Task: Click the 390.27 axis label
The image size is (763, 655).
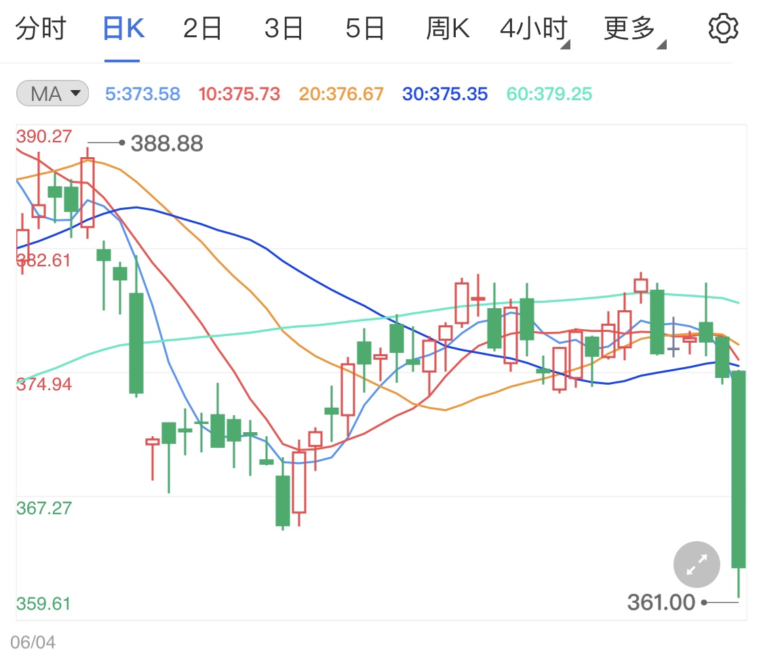Action: [44, 137]
